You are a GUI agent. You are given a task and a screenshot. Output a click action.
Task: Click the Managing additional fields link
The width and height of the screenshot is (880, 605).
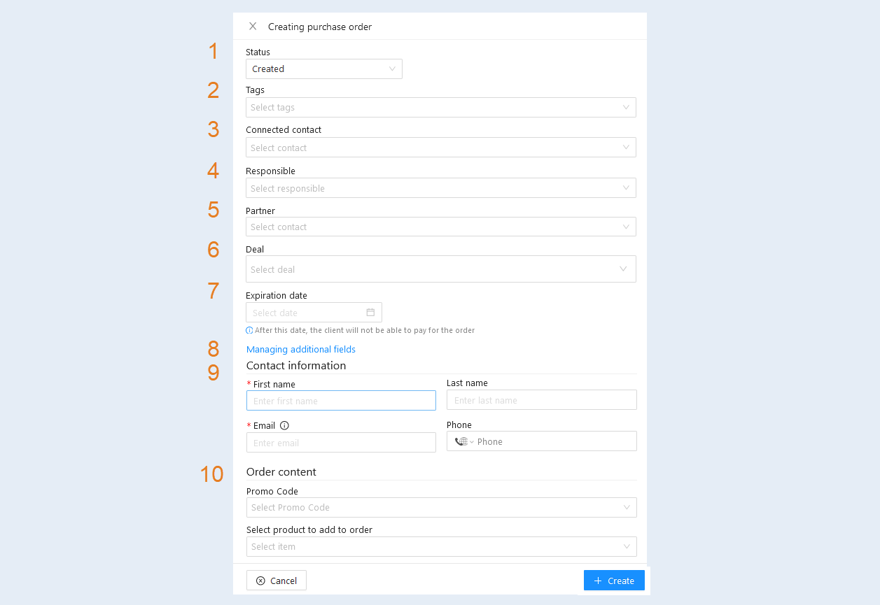tap(301, 349)
